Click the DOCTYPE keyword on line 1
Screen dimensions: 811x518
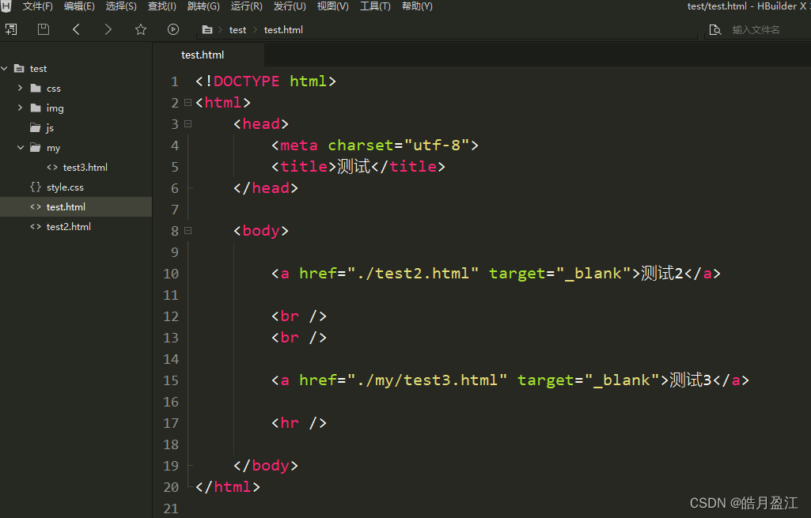[x=246, y=81]
